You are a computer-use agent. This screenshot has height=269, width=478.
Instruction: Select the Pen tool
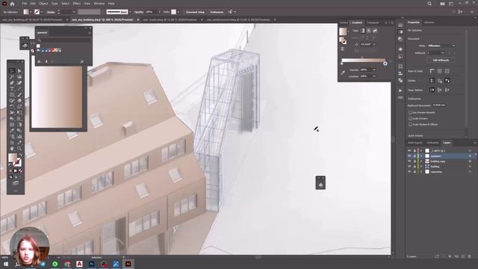point(12,83)
